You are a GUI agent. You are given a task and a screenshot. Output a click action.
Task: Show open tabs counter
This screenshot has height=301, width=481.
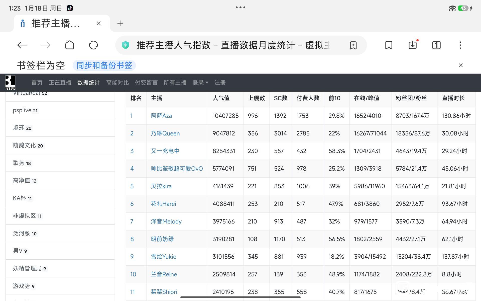[x=436, y=45]
